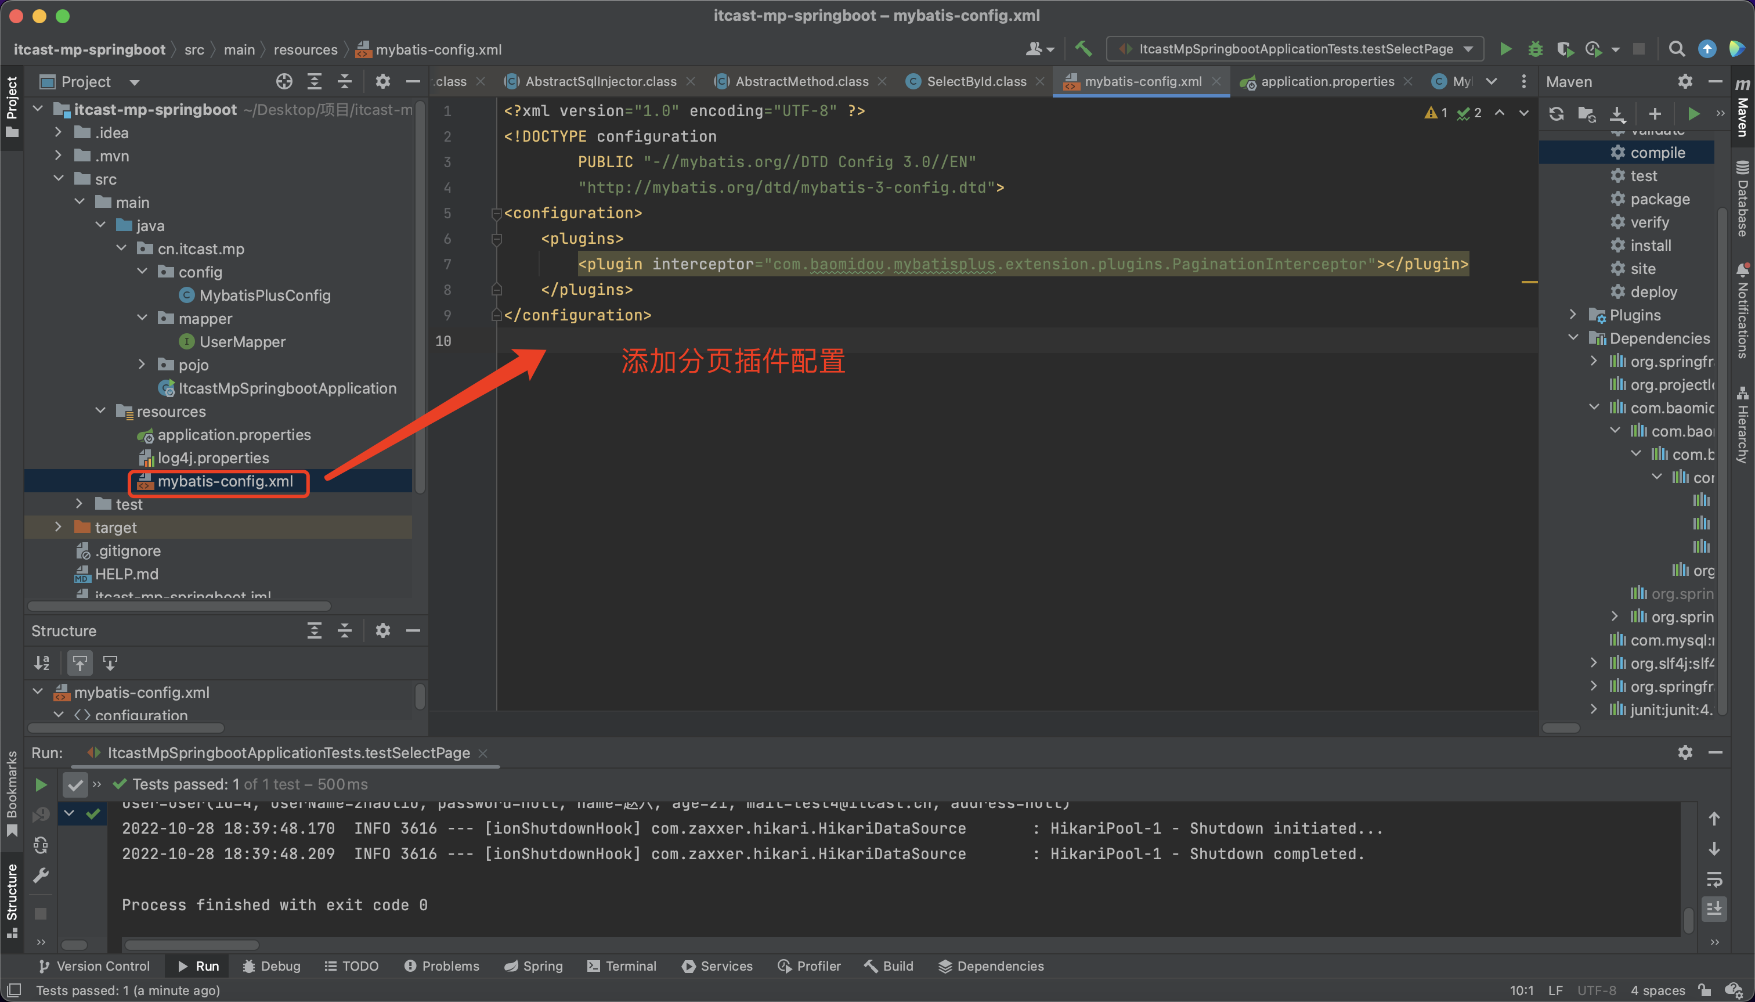1755x1002 pixels.
Task: Click the Project tree horizontal scrollbar
Action: pos(179,606)
